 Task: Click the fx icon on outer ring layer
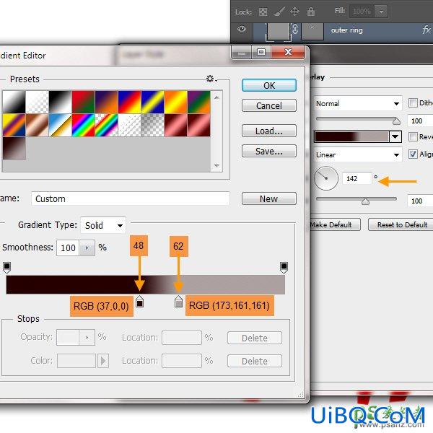pos(426,30)
